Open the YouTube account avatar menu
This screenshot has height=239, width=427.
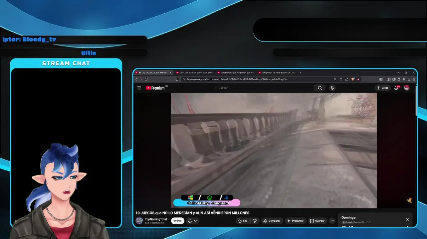406,88
